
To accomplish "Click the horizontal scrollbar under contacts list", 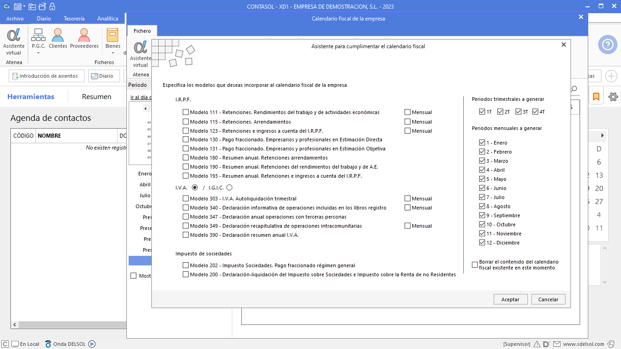I will [68, 325].
